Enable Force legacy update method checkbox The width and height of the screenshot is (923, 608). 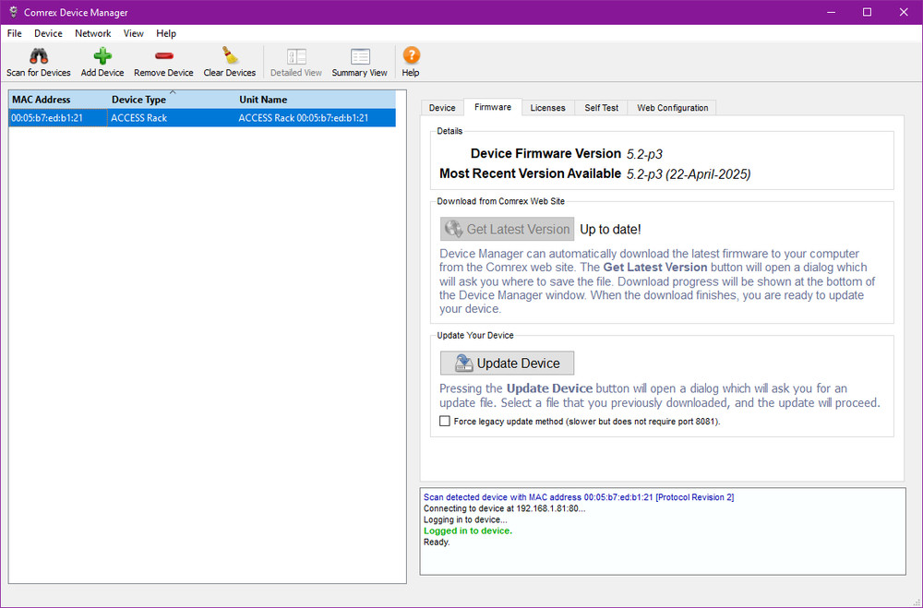(x=445, y=421)
